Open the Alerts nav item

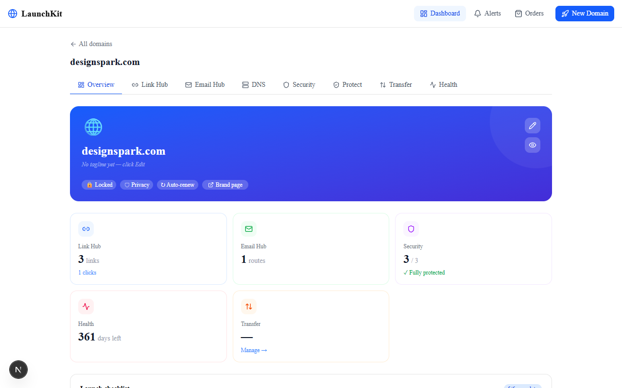tap(487, 14)
